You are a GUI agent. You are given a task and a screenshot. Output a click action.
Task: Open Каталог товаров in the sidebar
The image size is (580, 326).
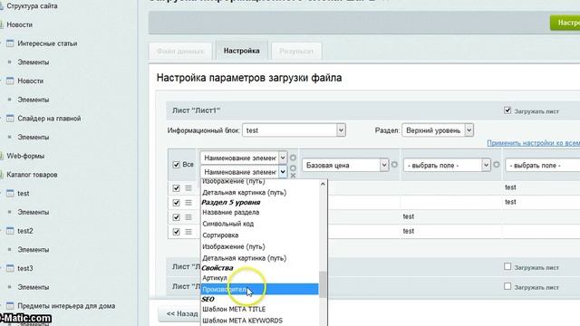click(x=32, y=175)
